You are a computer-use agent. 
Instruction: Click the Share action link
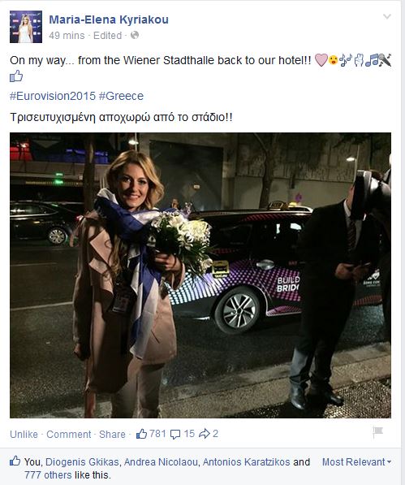(112, 435)
